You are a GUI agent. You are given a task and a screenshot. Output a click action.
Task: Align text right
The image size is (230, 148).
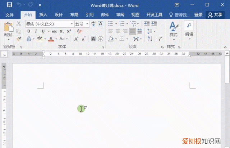(125, 31)
